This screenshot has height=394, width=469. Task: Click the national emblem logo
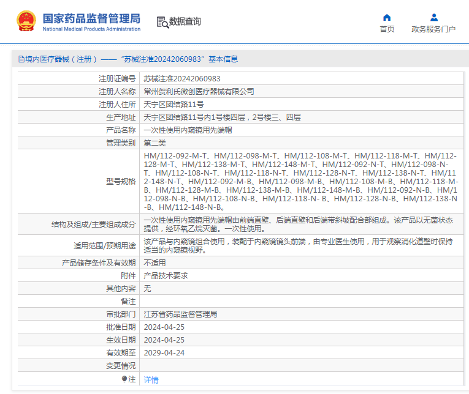(26, 21)
